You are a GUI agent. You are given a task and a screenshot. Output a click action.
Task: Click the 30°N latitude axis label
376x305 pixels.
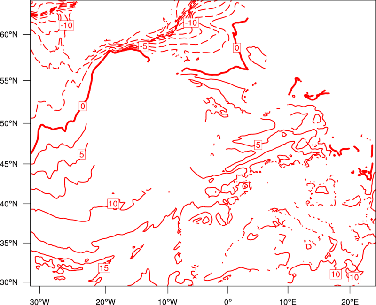9,282
